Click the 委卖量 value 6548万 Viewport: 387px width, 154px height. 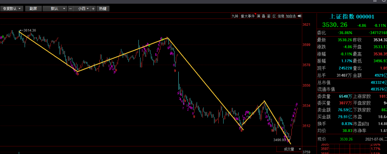[346, 96]
